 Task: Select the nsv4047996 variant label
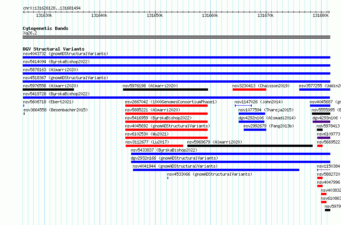click(328, 182)
